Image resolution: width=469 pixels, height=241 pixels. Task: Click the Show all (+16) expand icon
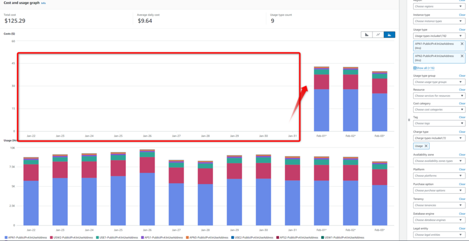415,68
